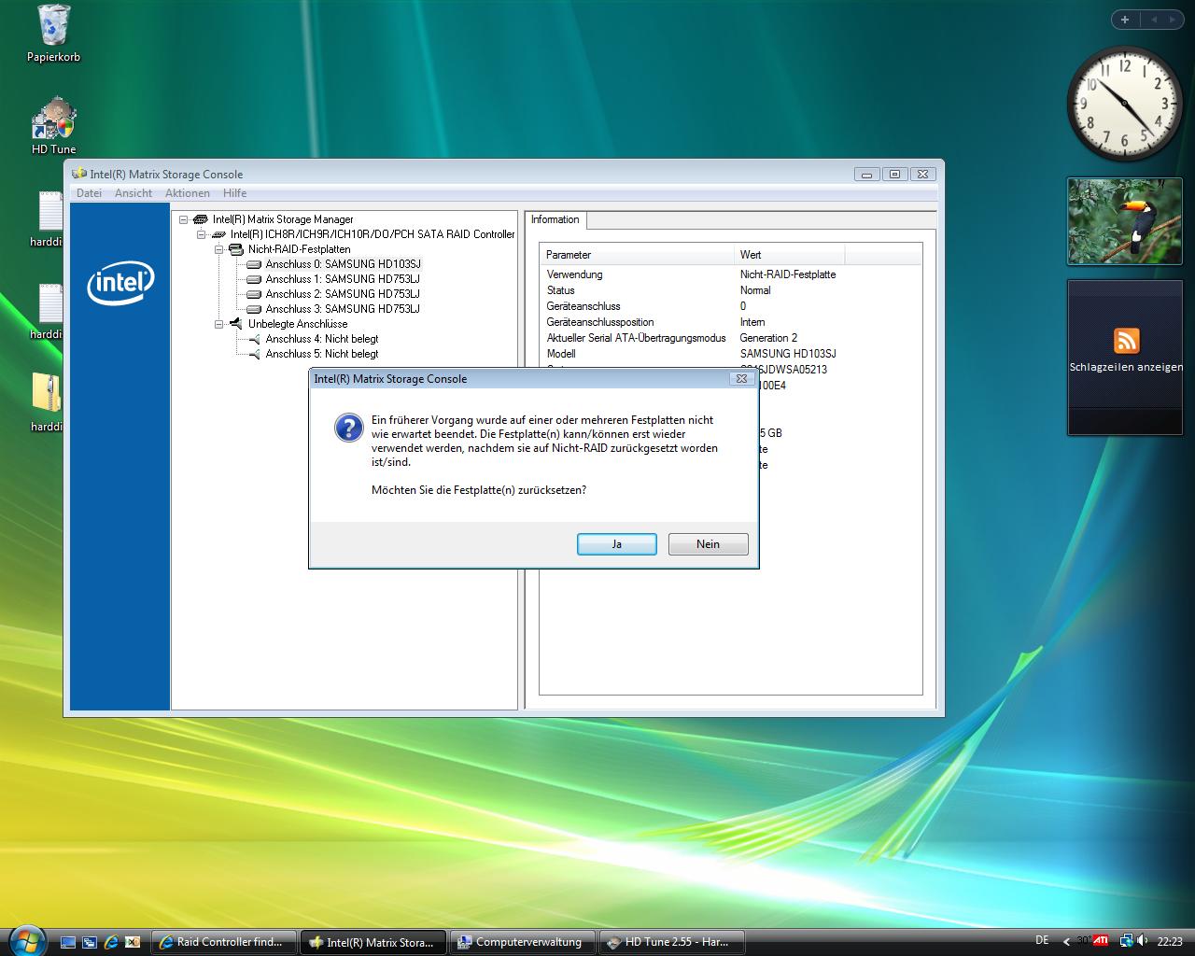The image size is (1195, 956).
Task: Click the Status parameter label
Action: point(561,290)
